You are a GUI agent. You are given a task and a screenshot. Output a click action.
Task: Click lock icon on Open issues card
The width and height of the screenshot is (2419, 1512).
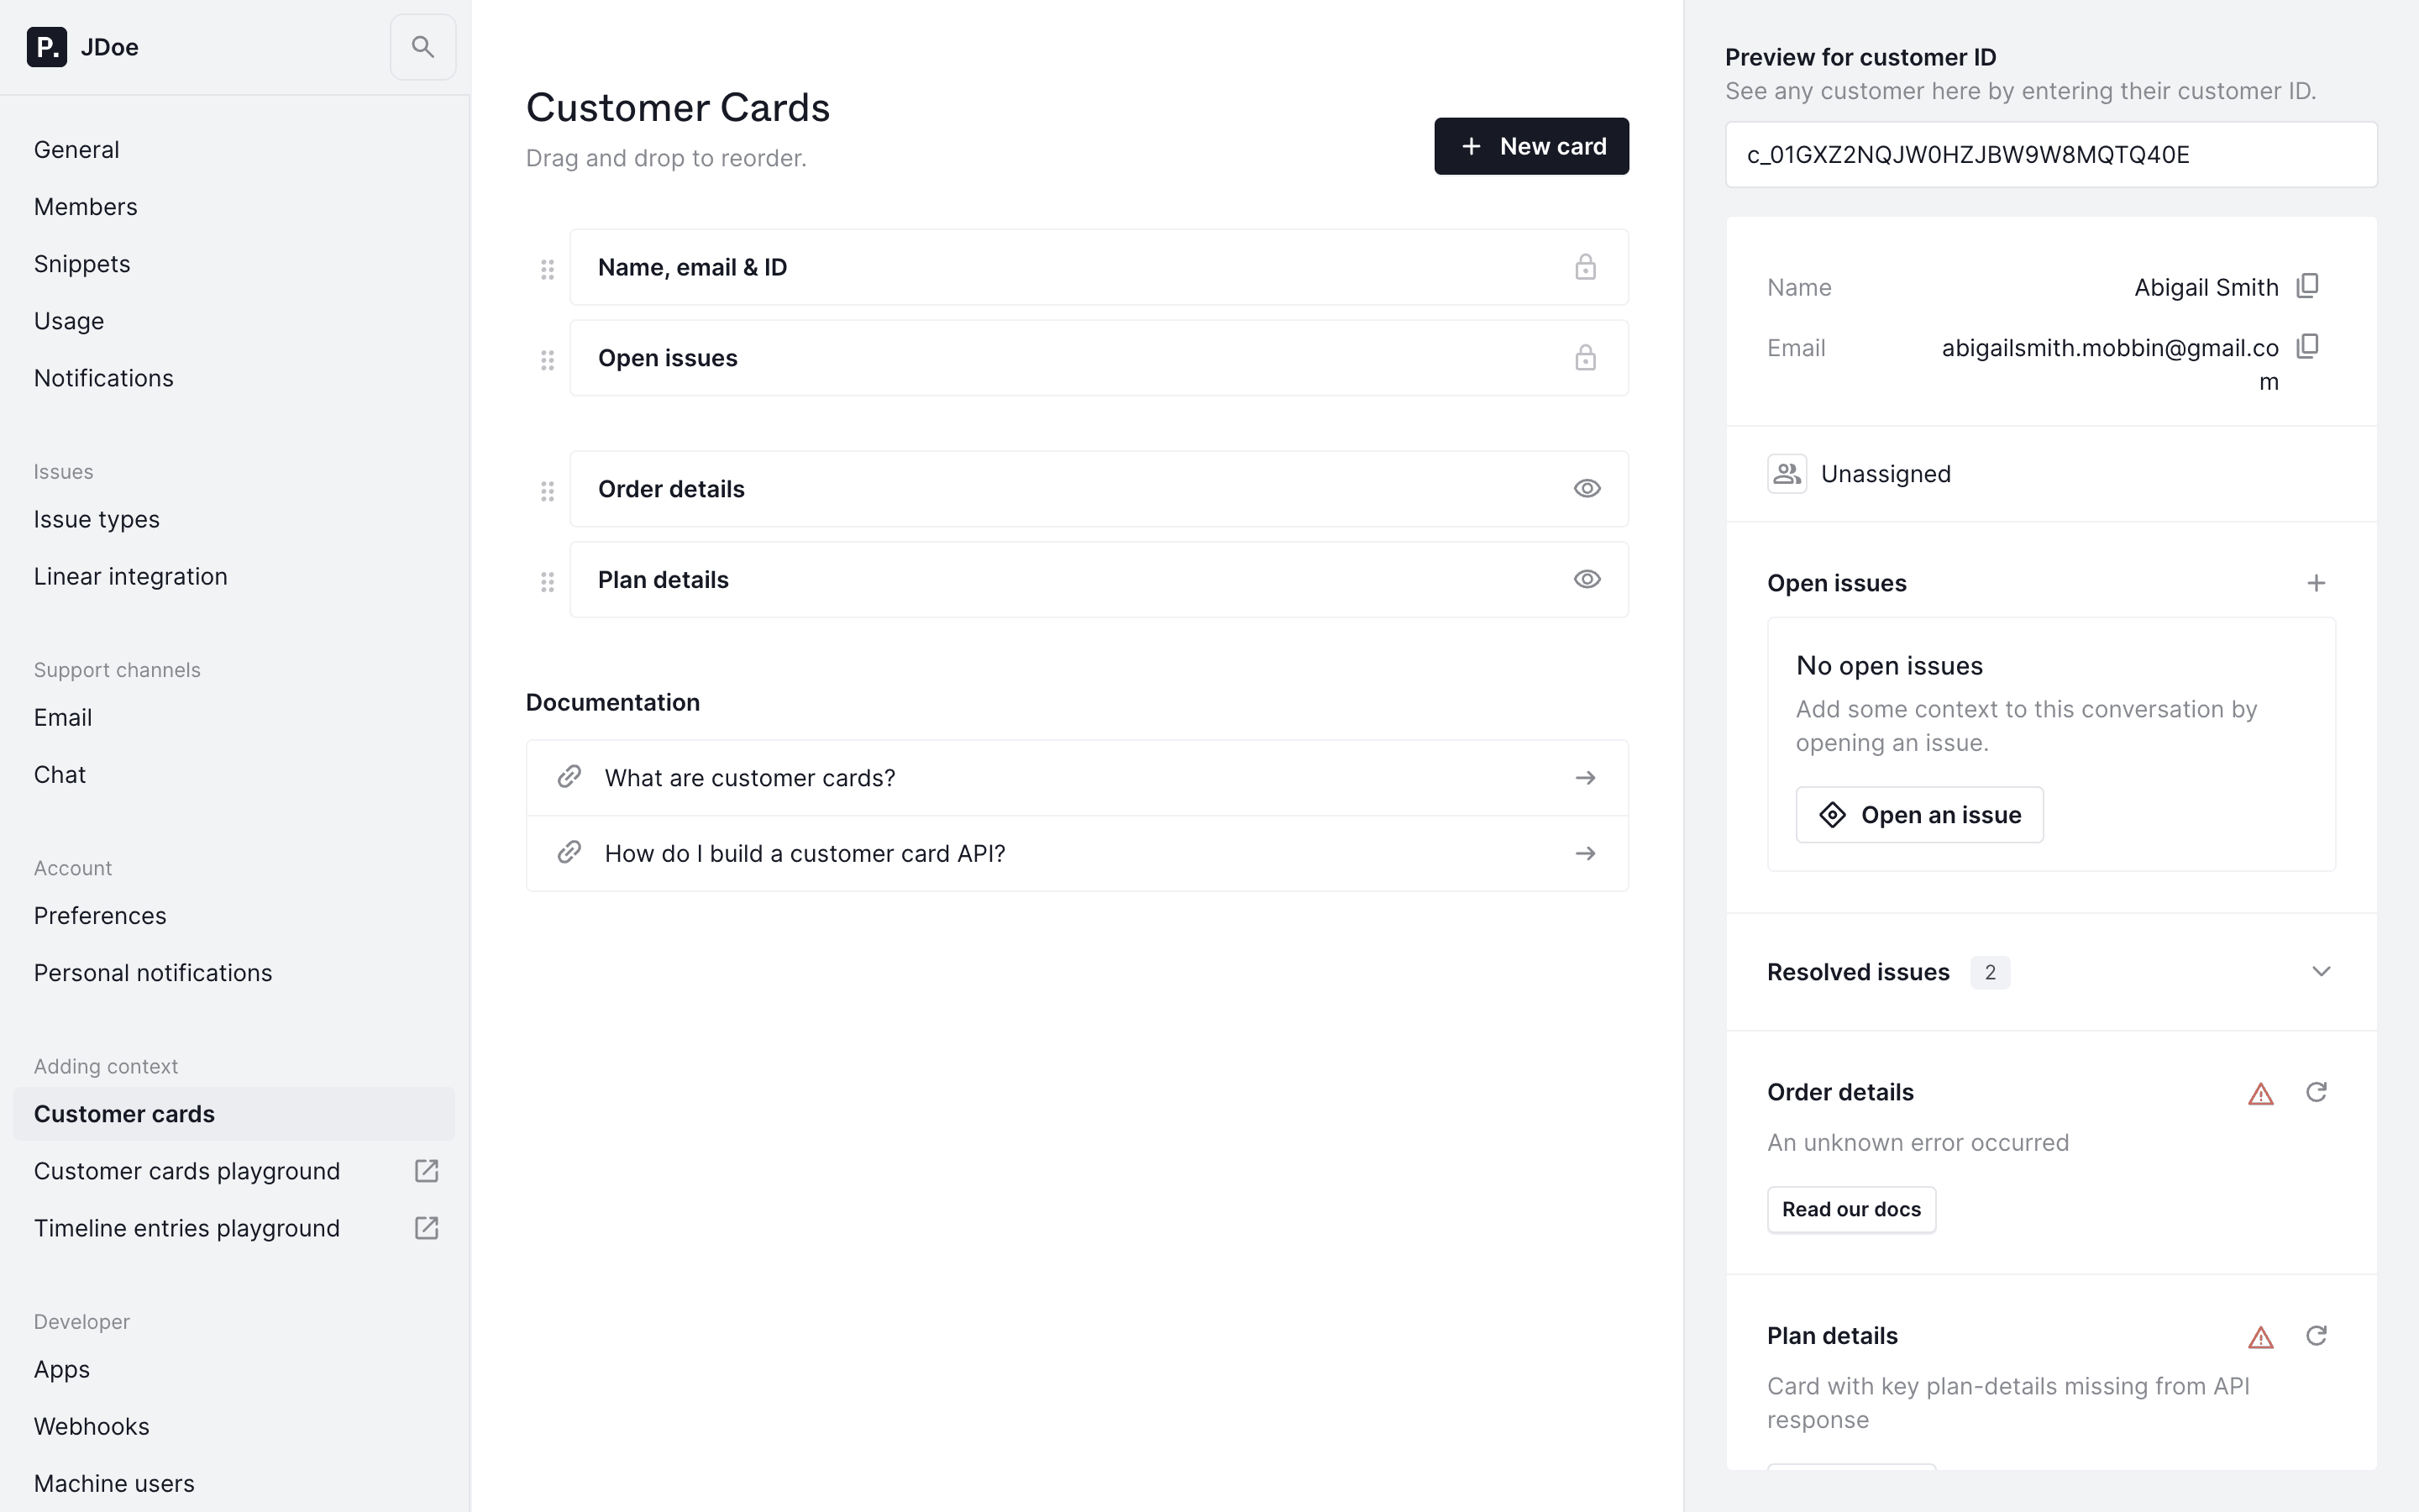point(1585,358)
